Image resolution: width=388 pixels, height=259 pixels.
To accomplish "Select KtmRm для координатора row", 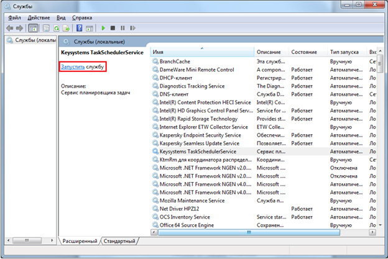I will click(264, 160).
